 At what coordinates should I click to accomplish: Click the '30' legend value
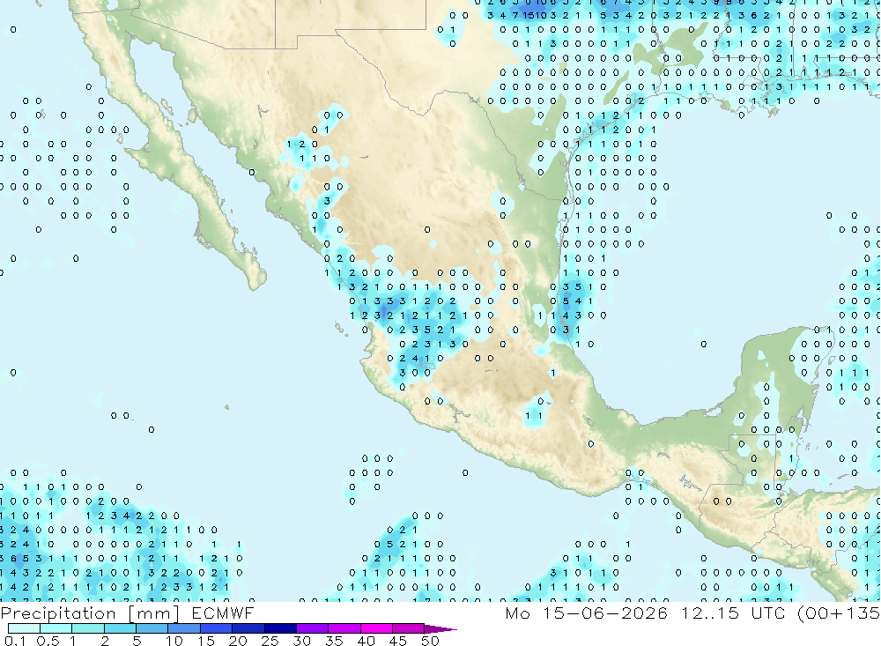click(x=301, y=641)
